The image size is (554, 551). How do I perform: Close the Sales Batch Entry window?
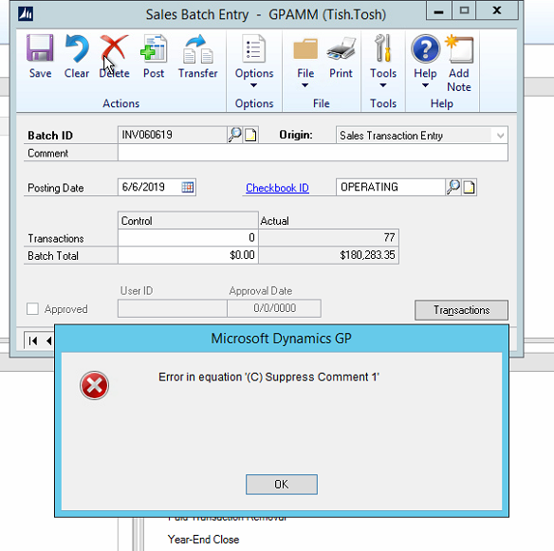pos(497,11)
